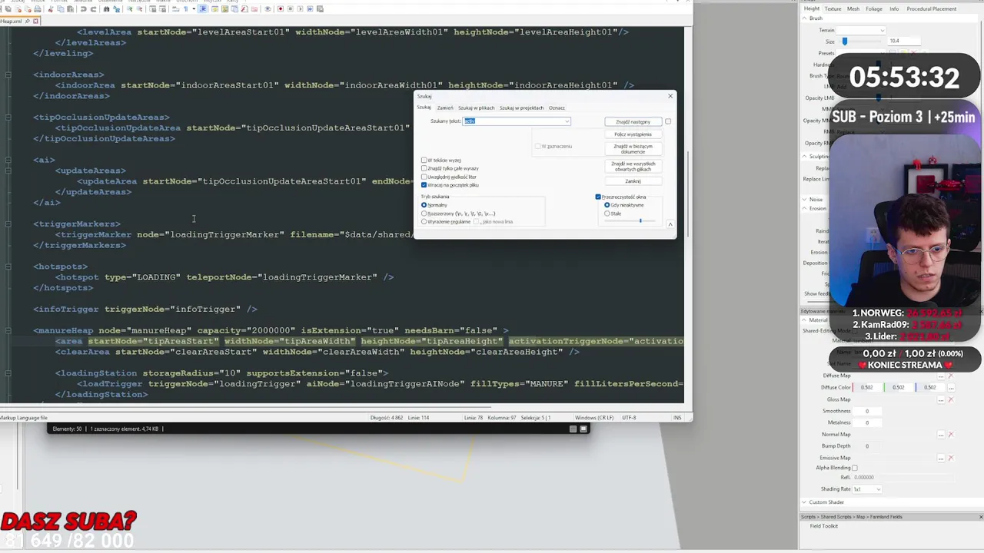Click the Stop Recording macro icon
This screenshot has height=553, width=984.
[x=291, y=9]
